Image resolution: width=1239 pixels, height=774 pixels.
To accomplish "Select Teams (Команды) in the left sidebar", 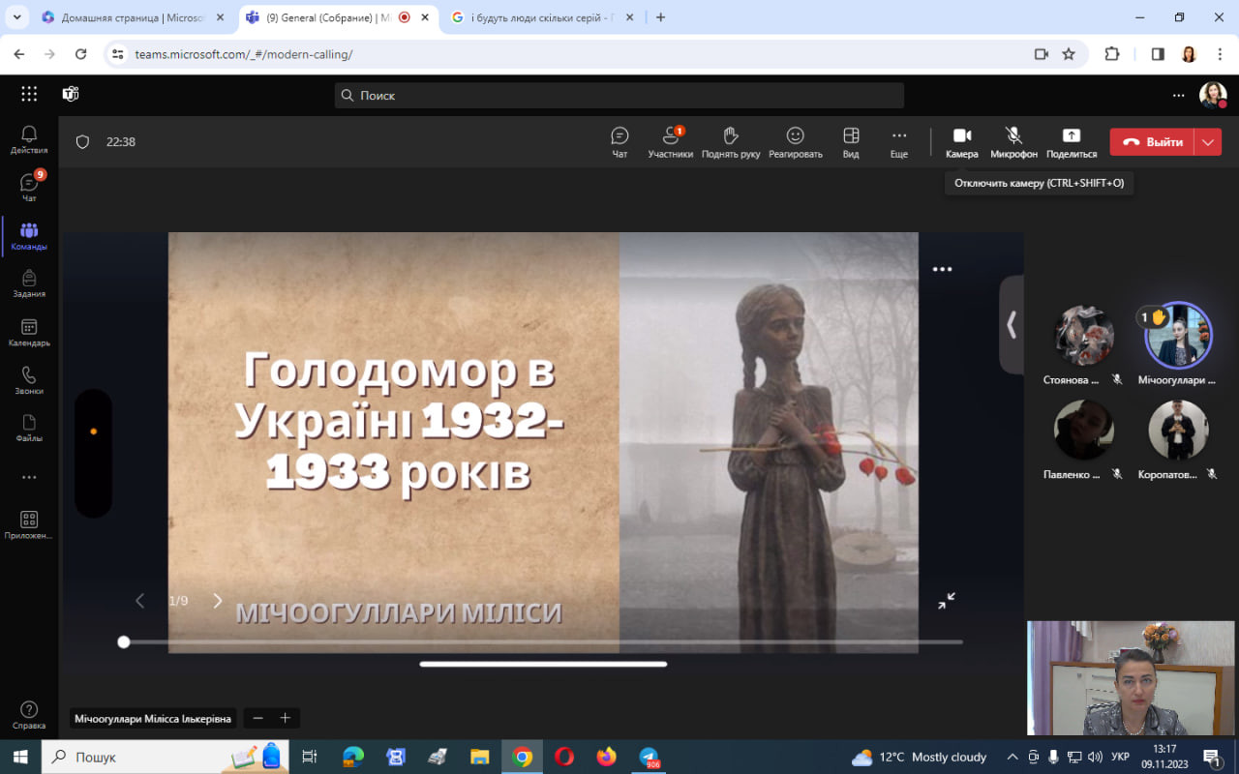I will coord(29,236).
